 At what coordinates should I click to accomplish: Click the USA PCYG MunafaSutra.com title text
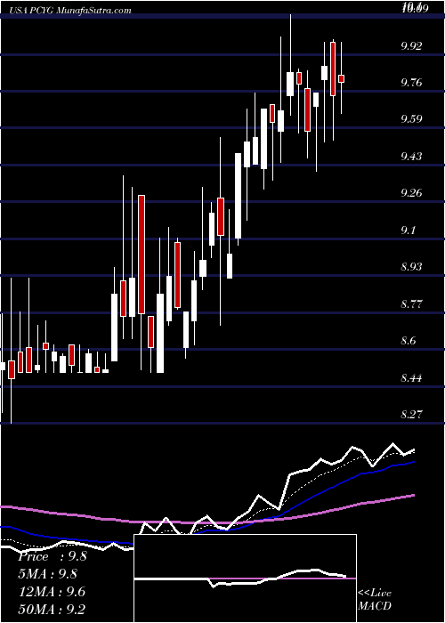[x=69, y=11]
